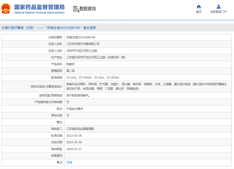The width and height of the screenshot is (234, 169).
Task: Click the approving department 江苏省药品监督管理局
Action: (80, 129)
